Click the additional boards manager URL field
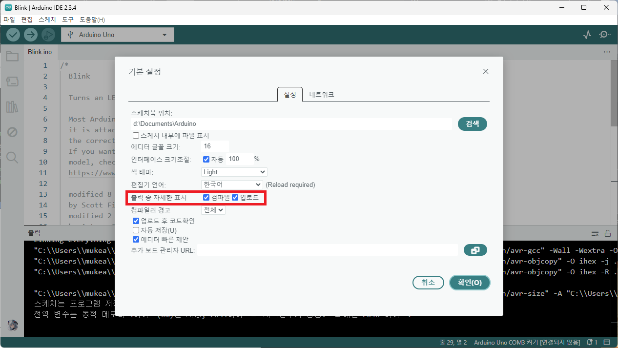 pyautogui.click(x=328, y=250)
